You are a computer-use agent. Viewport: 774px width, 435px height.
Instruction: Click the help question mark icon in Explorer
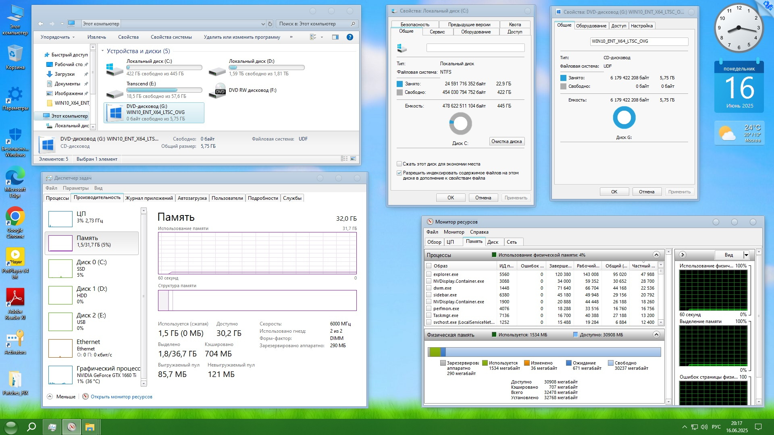click(350, 37)
